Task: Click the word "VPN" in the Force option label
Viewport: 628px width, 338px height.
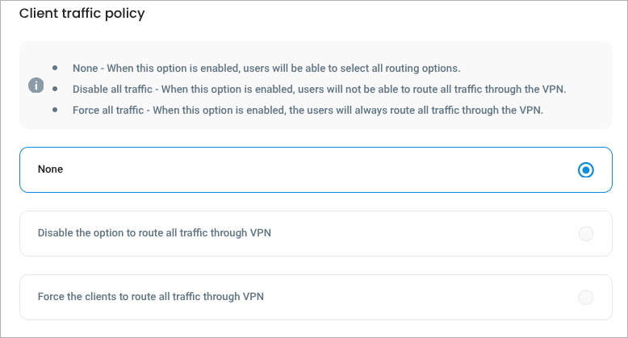Action: tap(253, 296)
